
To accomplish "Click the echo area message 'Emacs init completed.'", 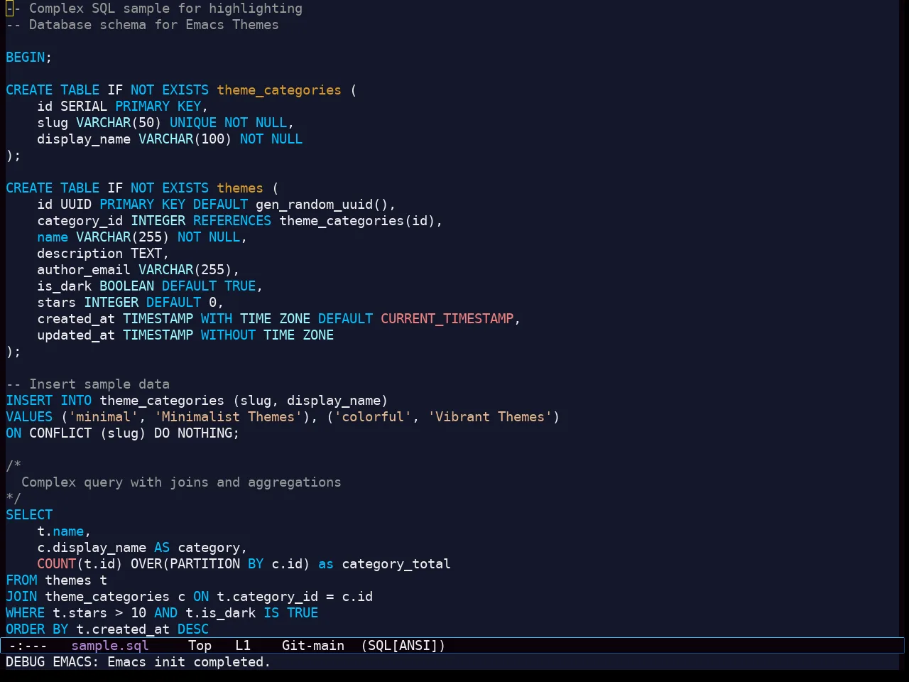I will point(189,662).
